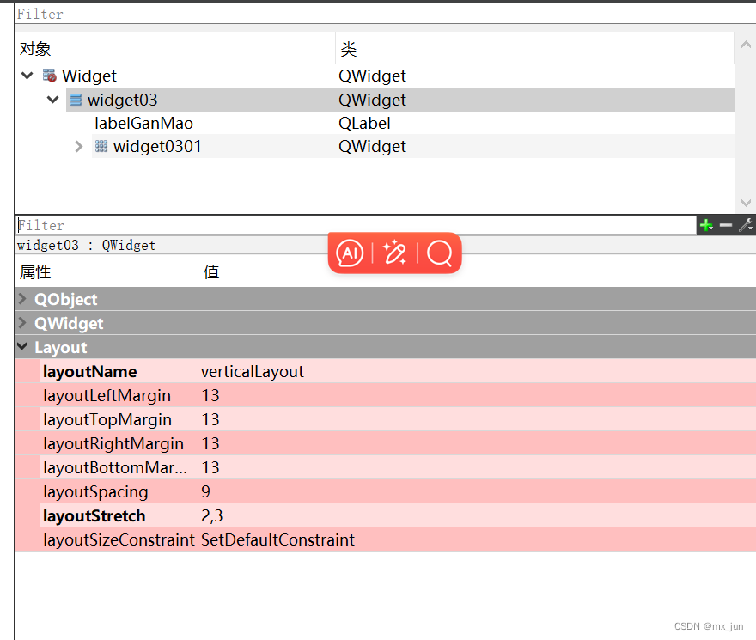Collapse the widget03 tree node
Image resolution: width=756 pixels, height=640 pixels.
coord(52,100)
